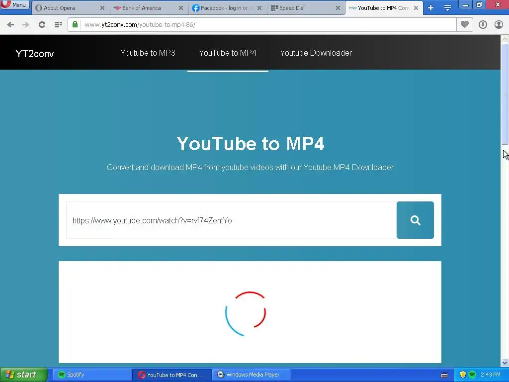Open YouTube to MP4 nav link
The image size is (509, 382).
[x=228, y=53]
